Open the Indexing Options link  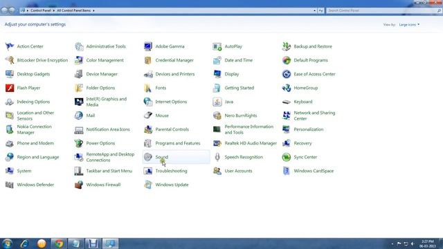pyautogui.click(x=33, y=102)
